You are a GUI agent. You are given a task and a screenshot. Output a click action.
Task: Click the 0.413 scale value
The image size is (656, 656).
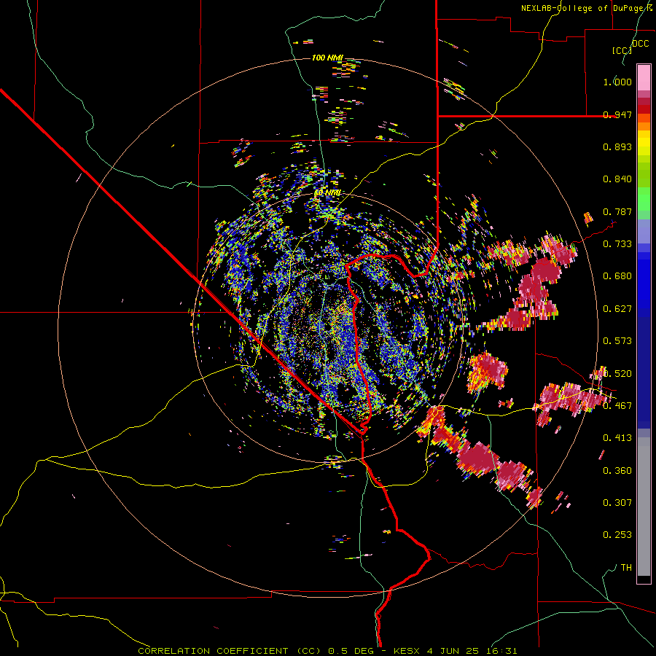point(617,438)
